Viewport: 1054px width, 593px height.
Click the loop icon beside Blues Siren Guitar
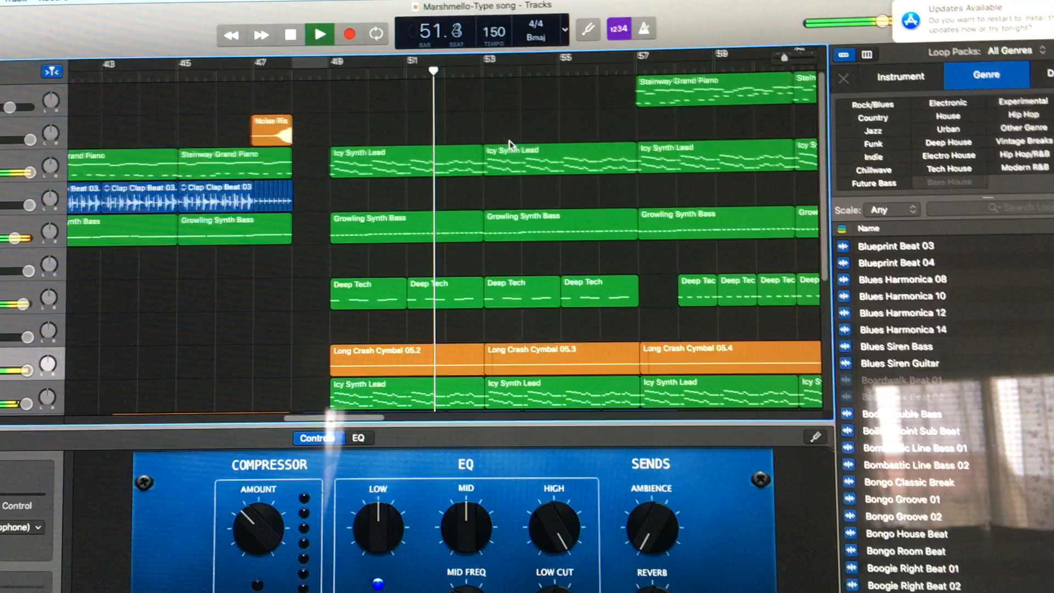[845, 363]
